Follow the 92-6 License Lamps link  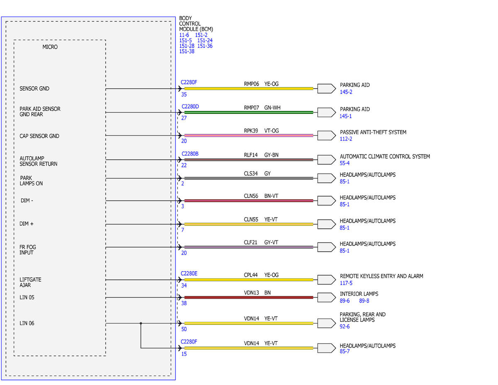[345, 327]
